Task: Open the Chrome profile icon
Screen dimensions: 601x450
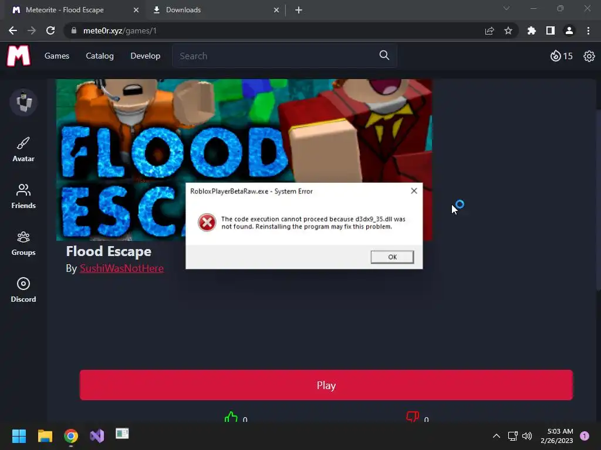Action: 569,30
